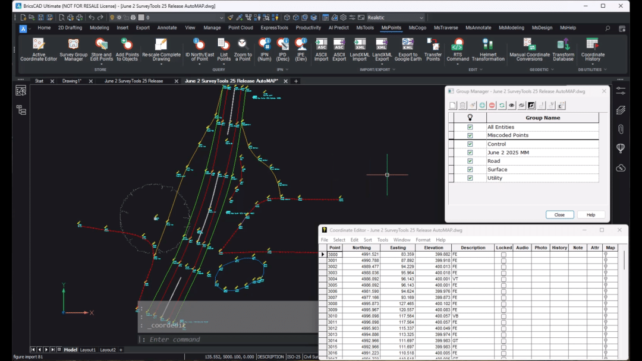642x361 pixels.
Task: Run the LandXML Import tool
Action: point(360,45)
